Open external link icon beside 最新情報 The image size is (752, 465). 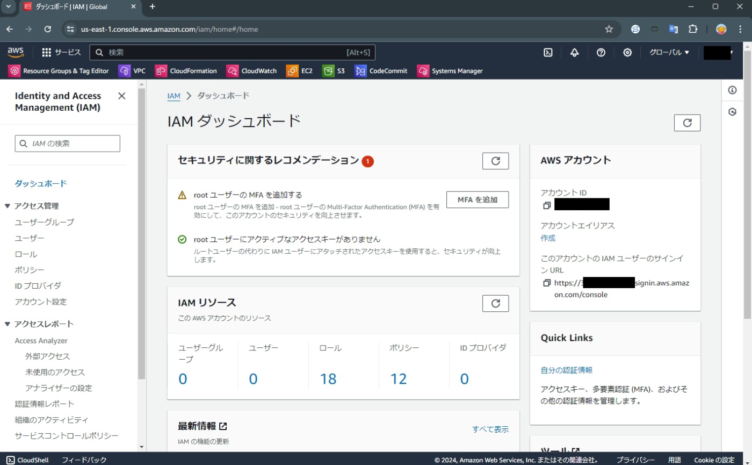[x=223, y=426]
